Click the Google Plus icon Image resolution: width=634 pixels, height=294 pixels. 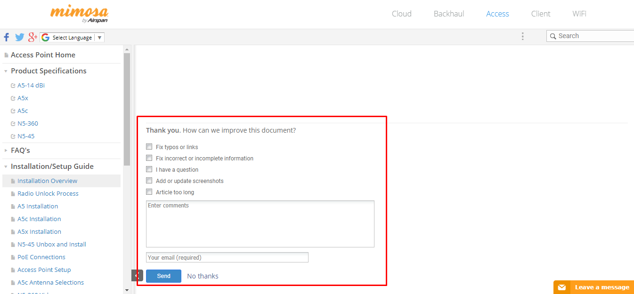[33, 37]
